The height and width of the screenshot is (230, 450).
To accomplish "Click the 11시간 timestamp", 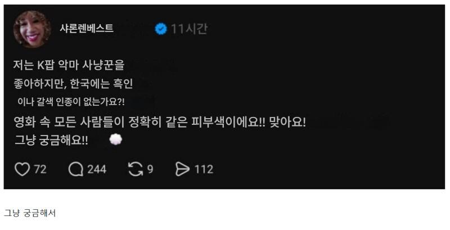I will [189, 29].
